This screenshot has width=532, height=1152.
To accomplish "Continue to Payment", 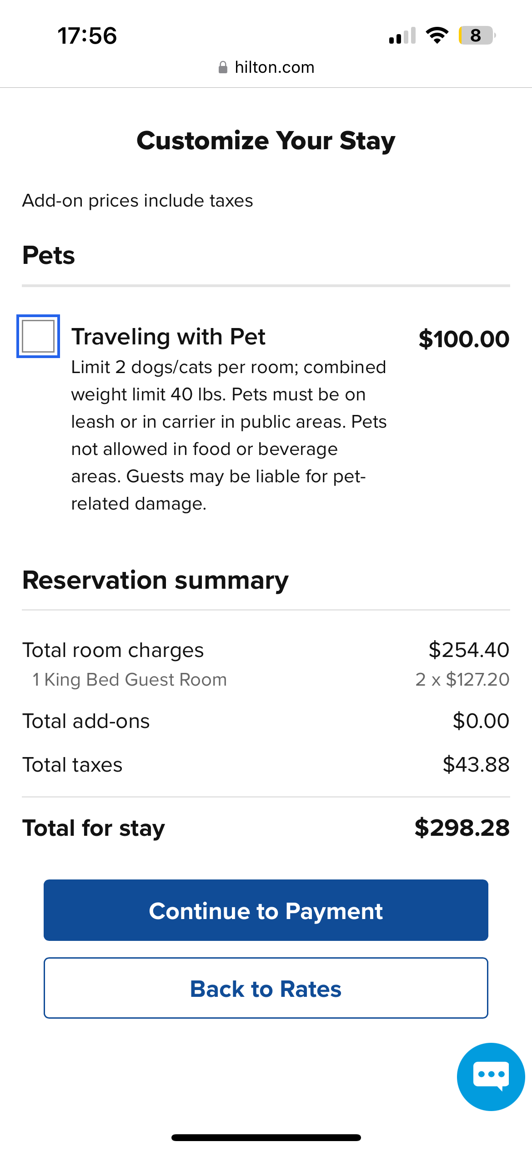I will [x=266, y=910].
